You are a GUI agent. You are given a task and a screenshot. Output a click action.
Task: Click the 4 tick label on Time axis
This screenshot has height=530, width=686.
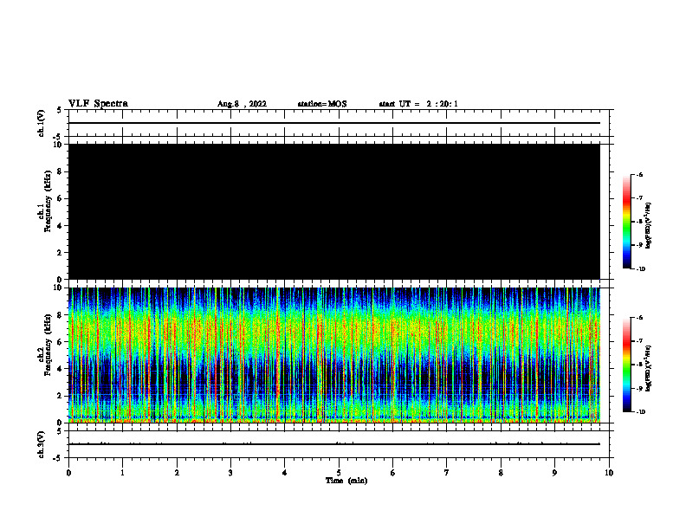[285, 473]
